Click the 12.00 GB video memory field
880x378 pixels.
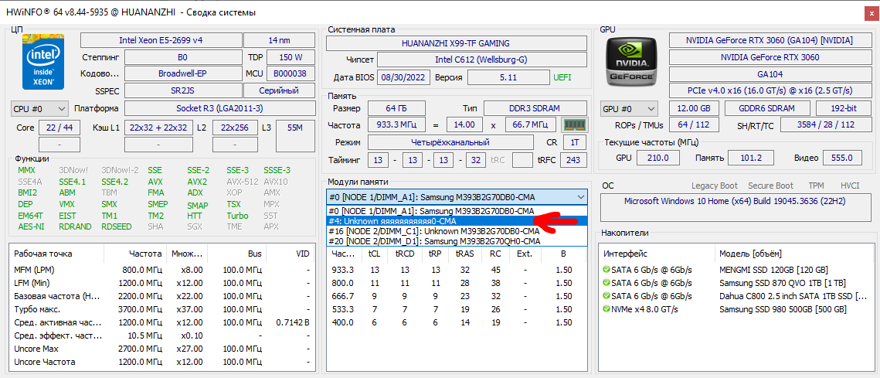(695, 108)
